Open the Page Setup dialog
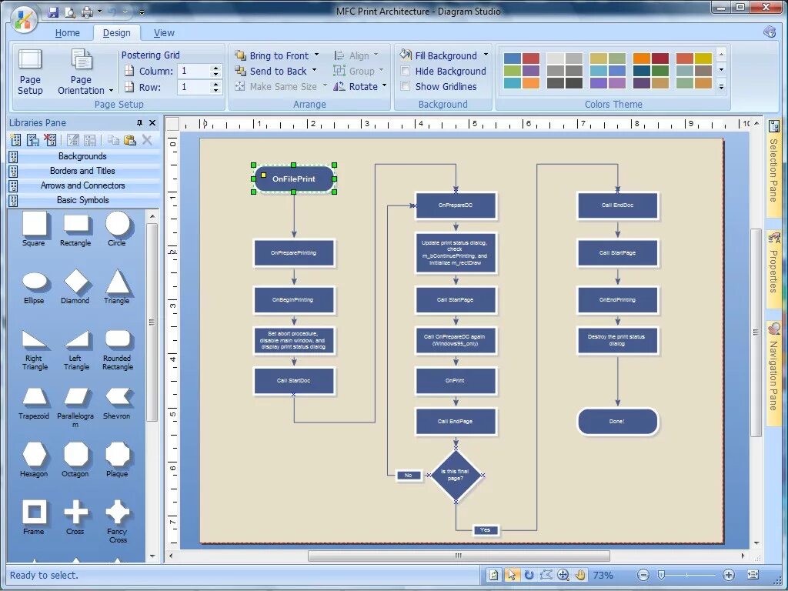This screenshot has width=788, height=591. coord(30,71)
